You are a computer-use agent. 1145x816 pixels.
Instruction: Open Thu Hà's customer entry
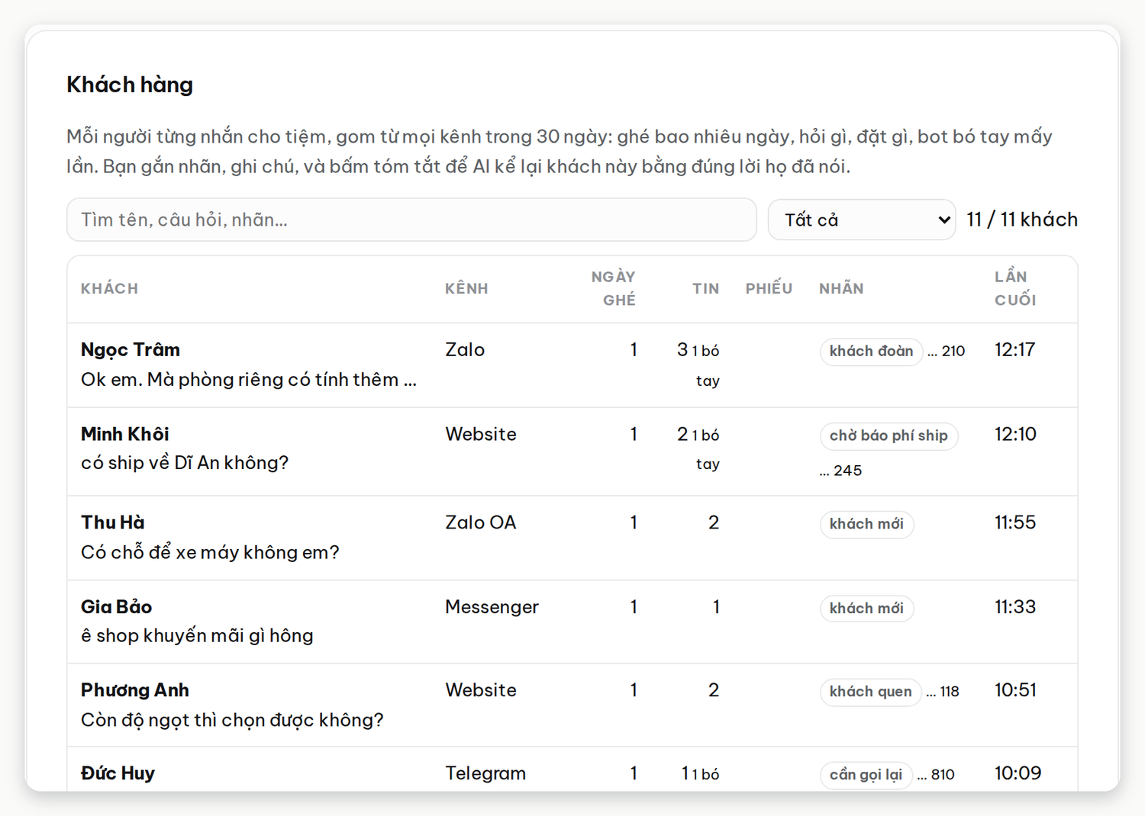click(572, 538)
